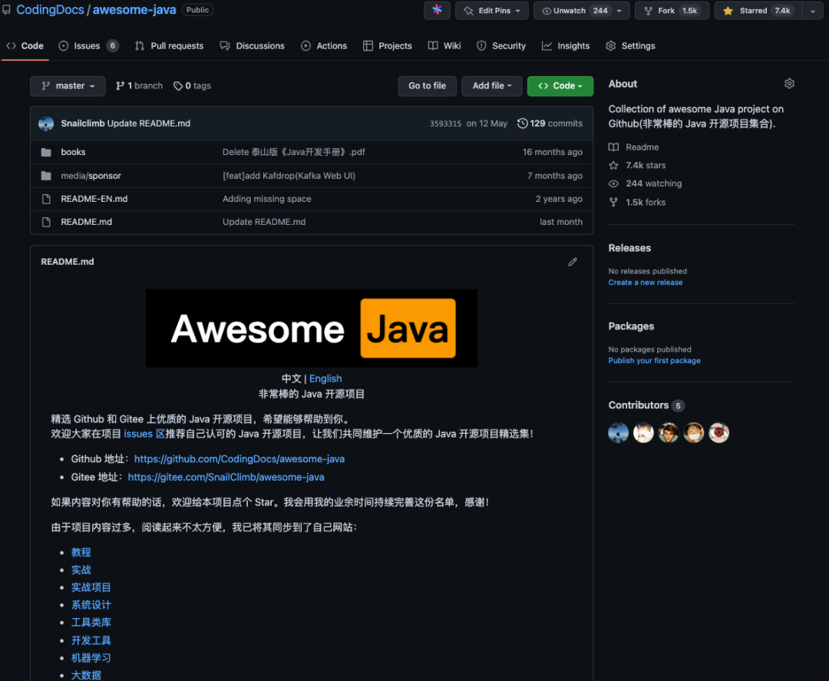This screenshot has width=829, height=681.
Task: Open the Actions tab
Action: [x=324, y=46]
